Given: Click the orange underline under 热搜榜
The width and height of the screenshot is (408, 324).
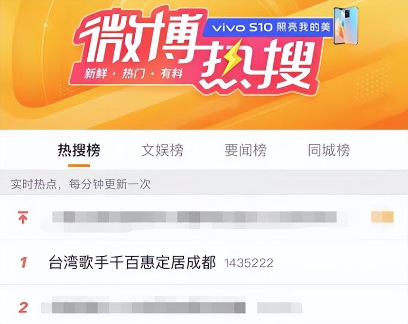Looking at the screenshot, I should coord(79,165).
